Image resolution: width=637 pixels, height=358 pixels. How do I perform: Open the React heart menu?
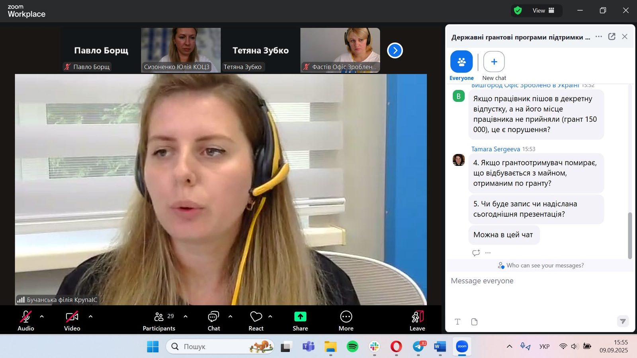[x=256, y=321]
